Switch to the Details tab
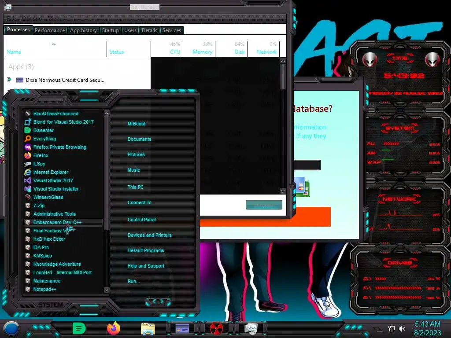 point(150,30)
